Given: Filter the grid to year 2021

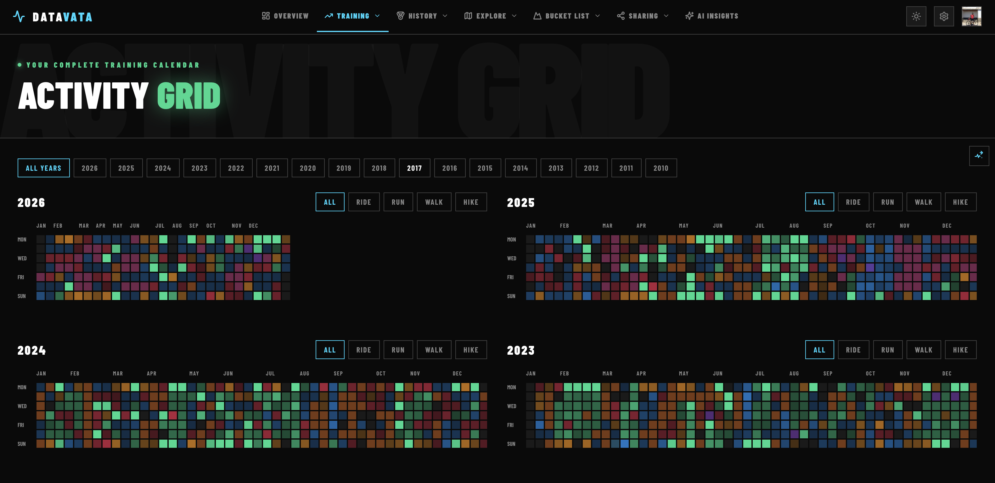Looking at the screenshot, I should click(x=272, y=168).
